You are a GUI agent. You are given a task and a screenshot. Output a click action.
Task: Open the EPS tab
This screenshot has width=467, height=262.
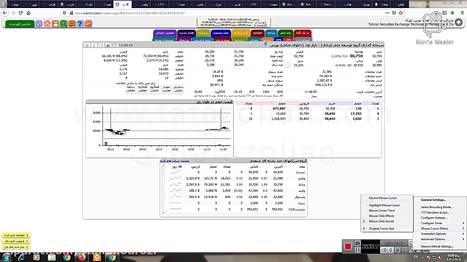click(289, 40)
